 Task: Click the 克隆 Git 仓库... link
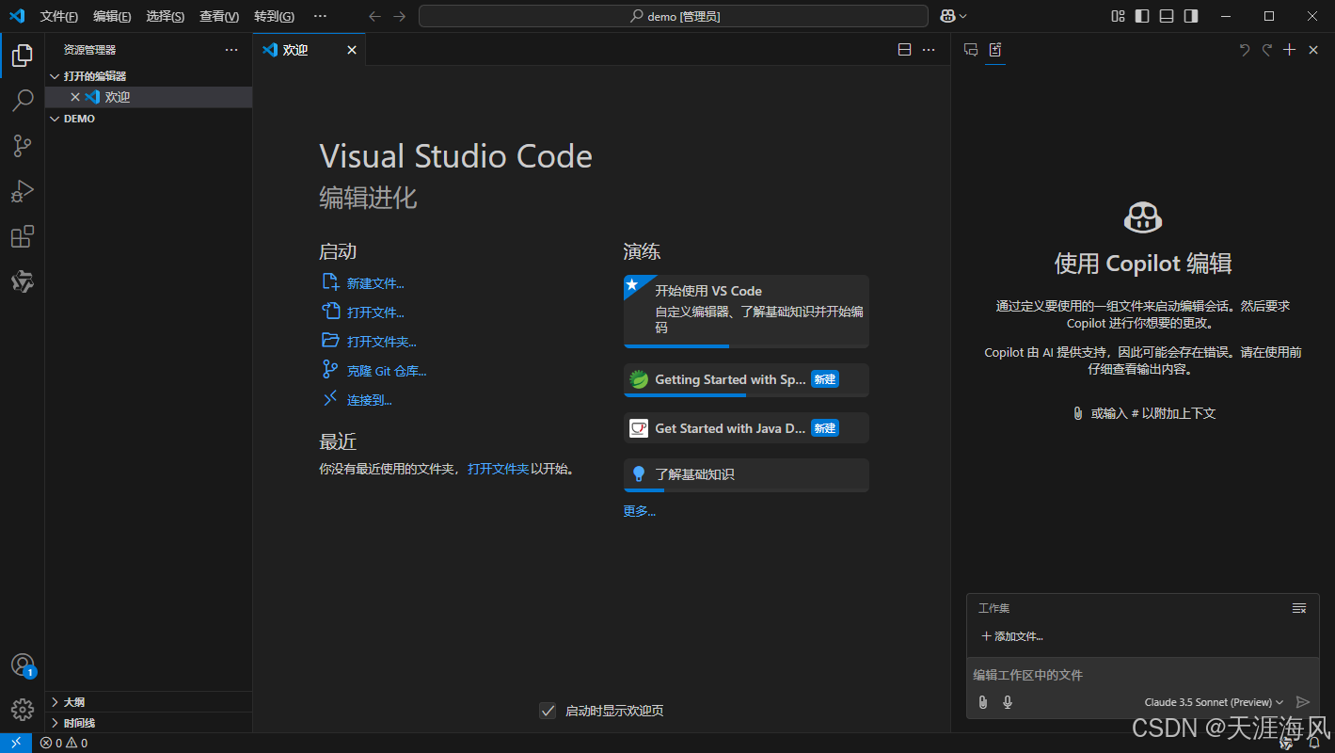387,371
